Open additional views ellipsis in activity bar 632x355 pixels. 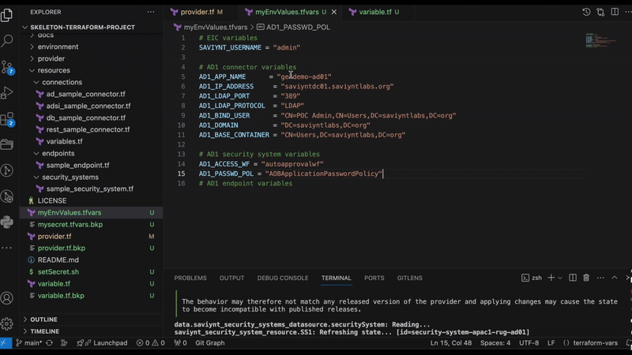pyautogui.click(x=7, y=248)
